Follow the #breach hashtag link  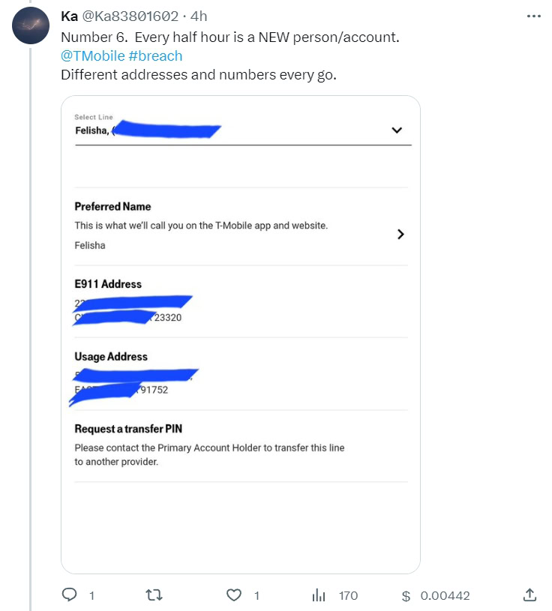pos(155,55)
